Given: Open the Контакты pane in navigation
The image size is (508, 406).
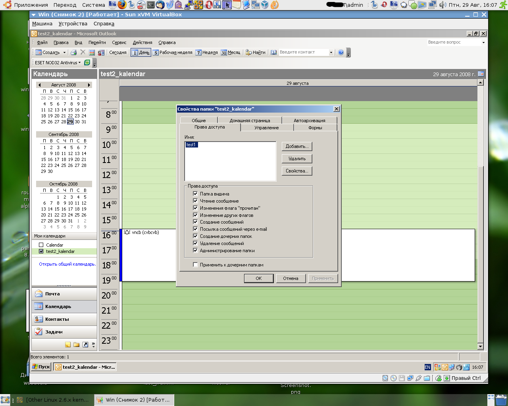Looking at the screenshot, I should [x=64, y=319].
